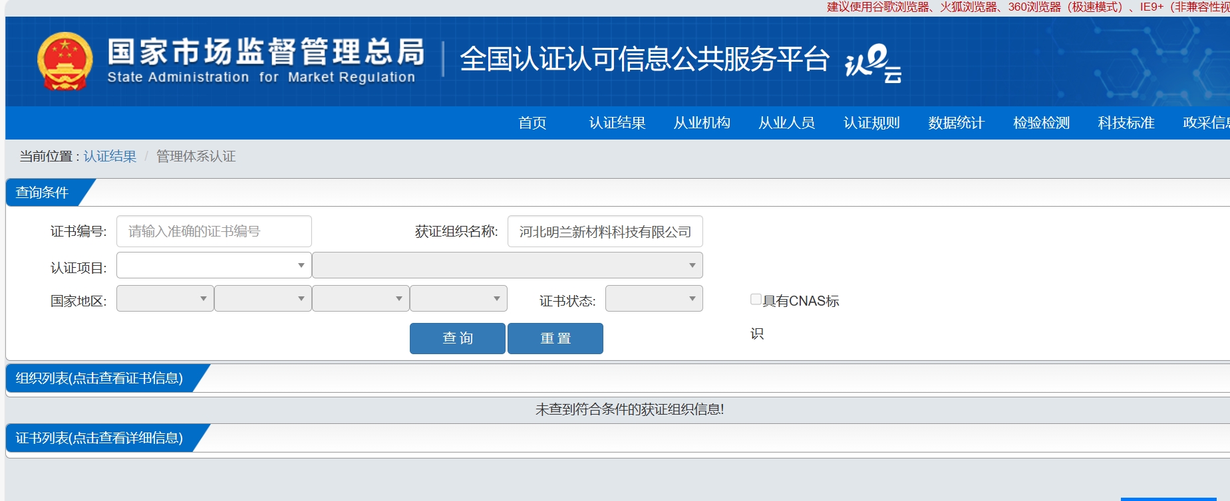Click the 查询 search button

click(458, 338)
